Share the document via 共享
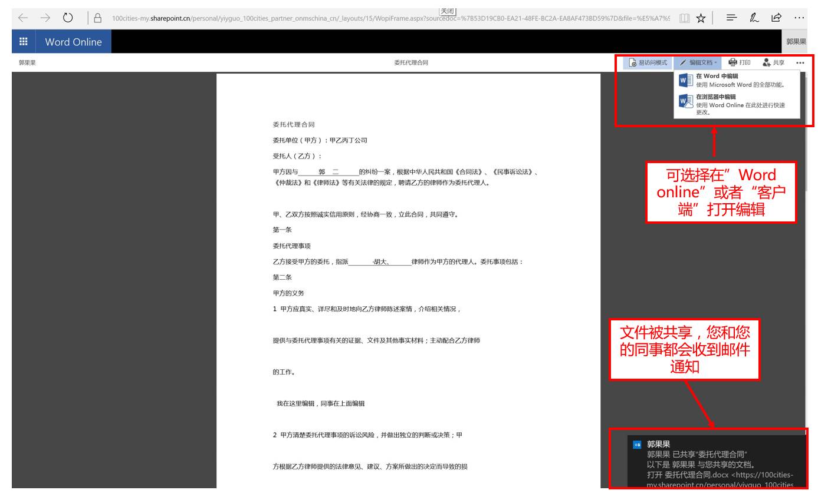 tap(773, 62)
